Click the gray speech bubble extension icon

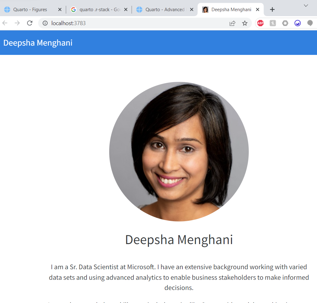310,23
